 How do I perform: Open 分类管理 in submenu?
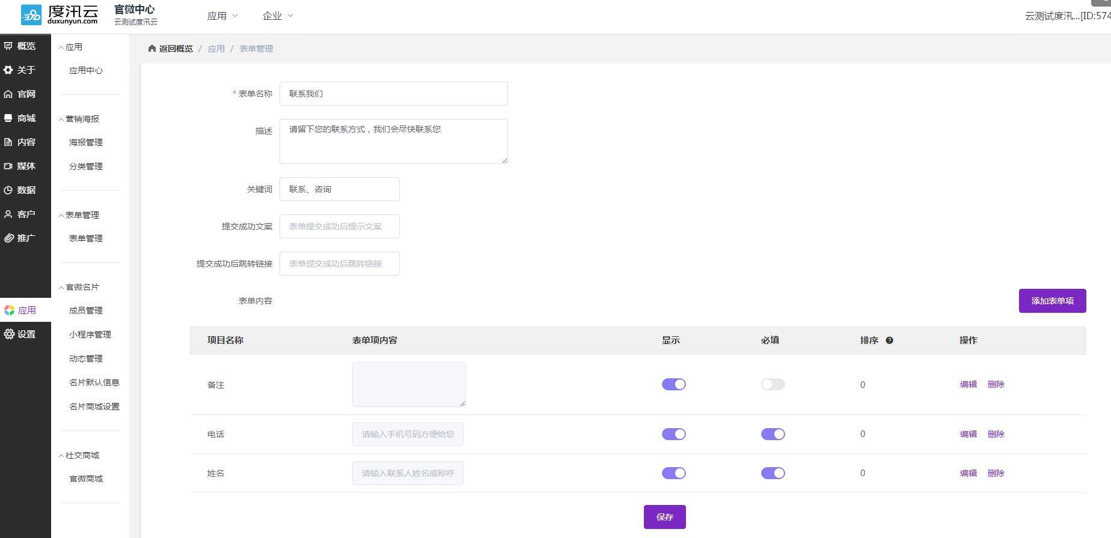[86, 166]
